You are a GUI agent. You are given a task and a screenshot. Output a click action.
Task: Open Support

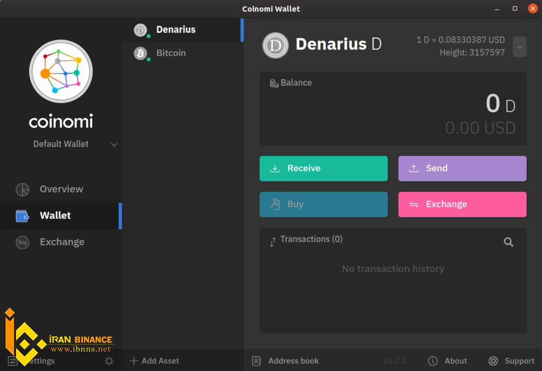point(511,361)
